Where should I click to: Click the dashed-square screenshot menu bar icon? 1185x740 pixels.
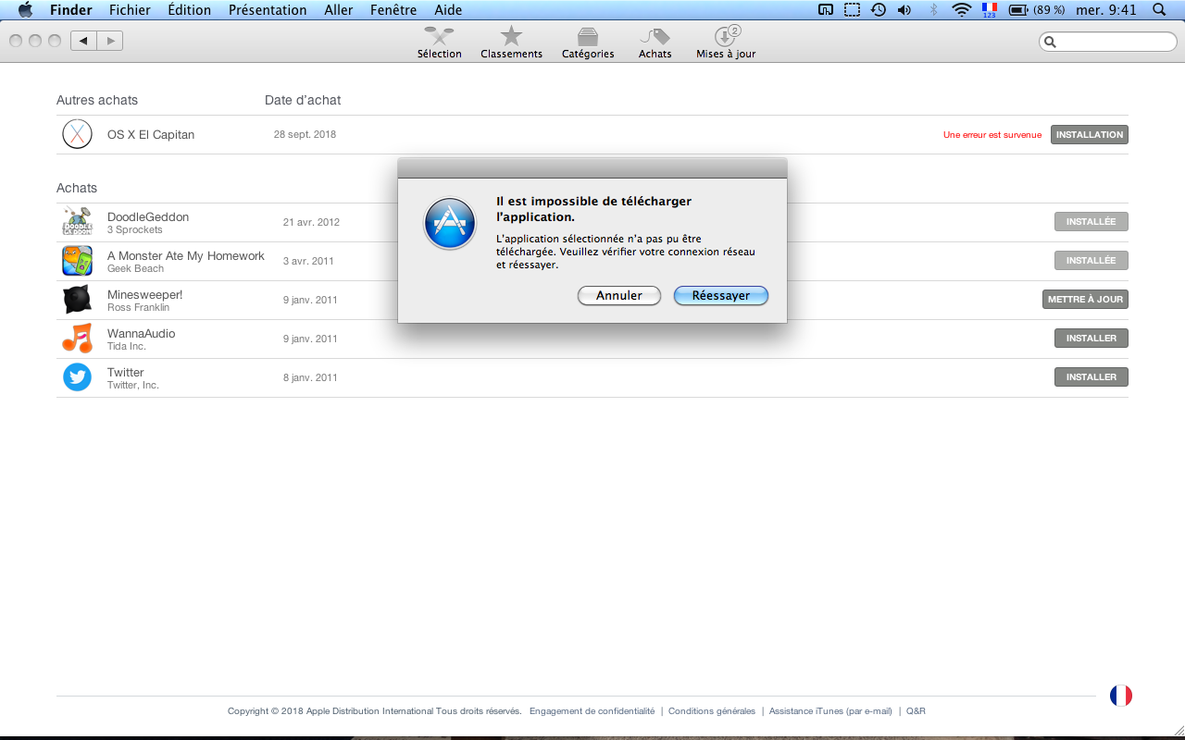pos(853,10)
